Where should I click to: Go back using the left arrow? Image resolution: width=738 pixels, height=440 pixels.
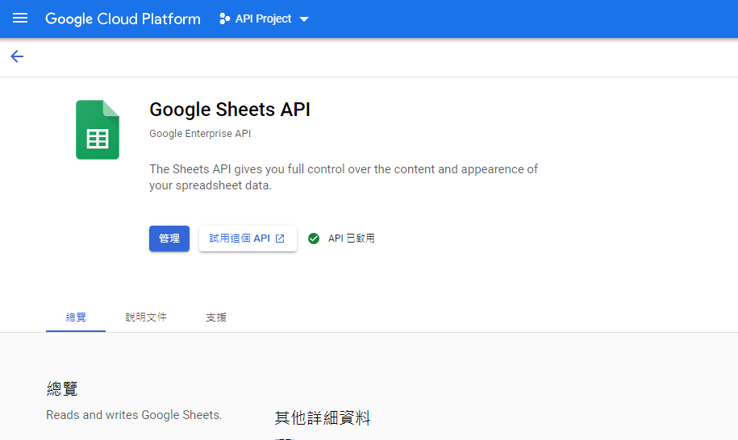point(17,56)
